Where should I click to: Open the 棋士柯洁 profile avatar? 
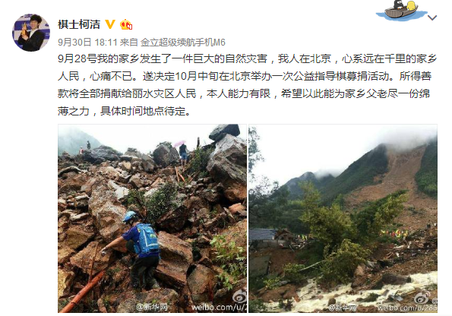coord(31,33)
